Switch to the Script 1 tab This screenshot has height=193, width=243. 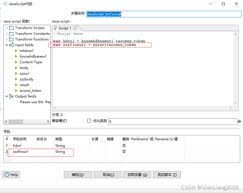(x=64, y=28)
